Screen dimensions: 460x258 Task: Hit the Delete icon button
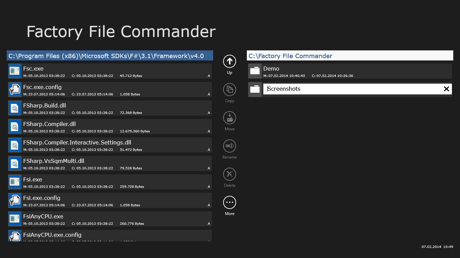click(230, 174)
